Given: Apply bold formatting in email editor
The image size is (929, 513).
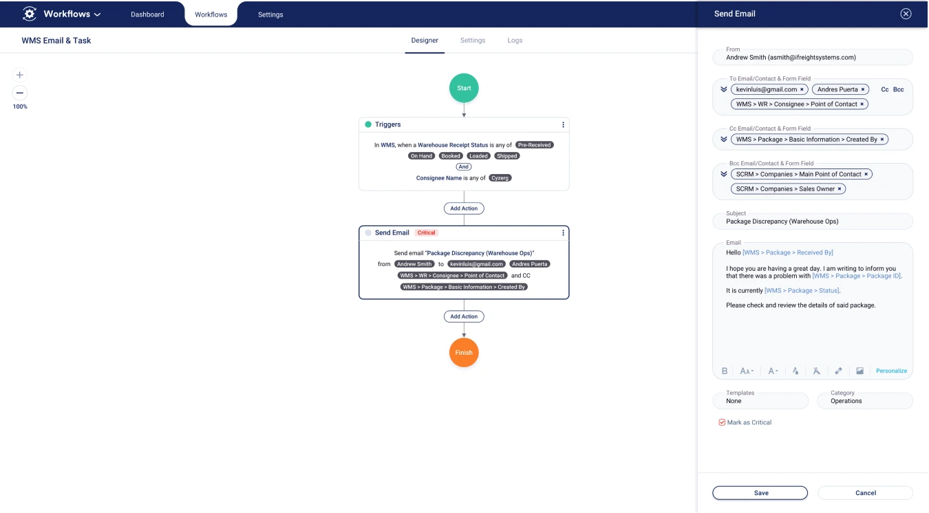Looking at the screenshot, I should (x=725, y=371).
